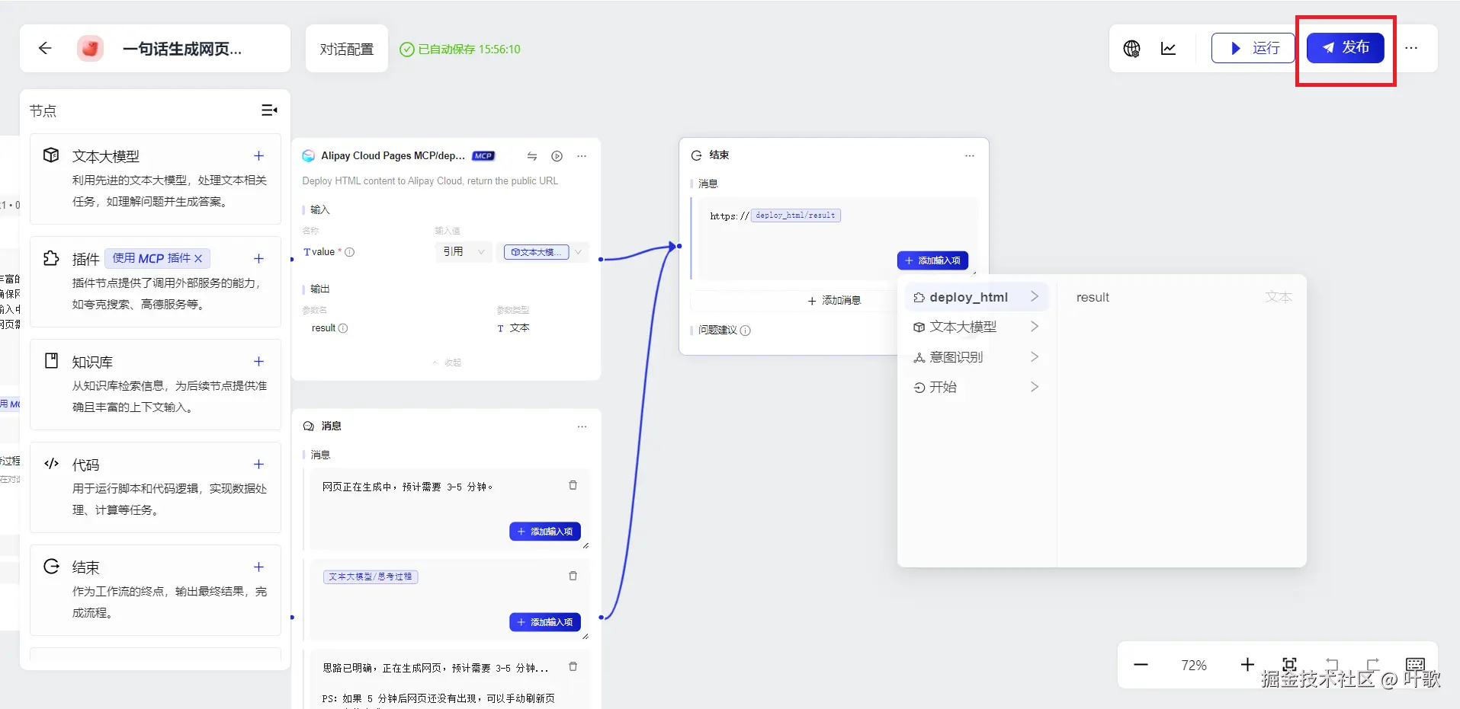Expand 开始 in the variable menu
The image size is (1460, 709).
coord(977,387)
